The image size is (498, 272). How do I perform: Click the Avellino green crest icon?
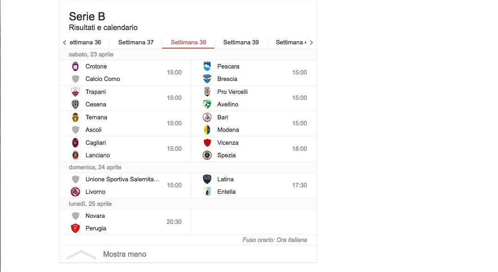(x=207, y=104)
